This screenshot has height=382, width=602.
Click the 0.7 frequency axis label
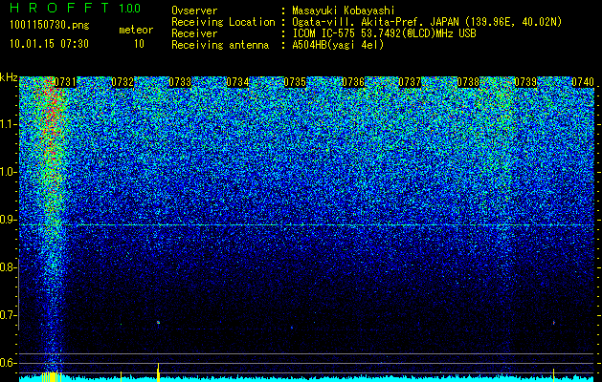pos(8,315)
